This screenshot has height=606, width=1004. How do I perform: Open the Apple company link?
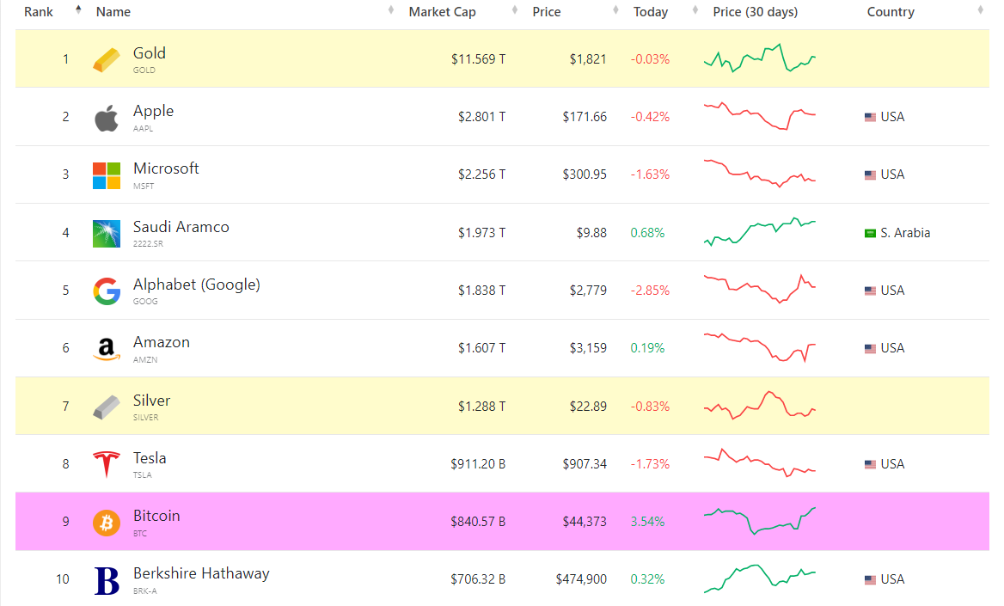[153, 111]
